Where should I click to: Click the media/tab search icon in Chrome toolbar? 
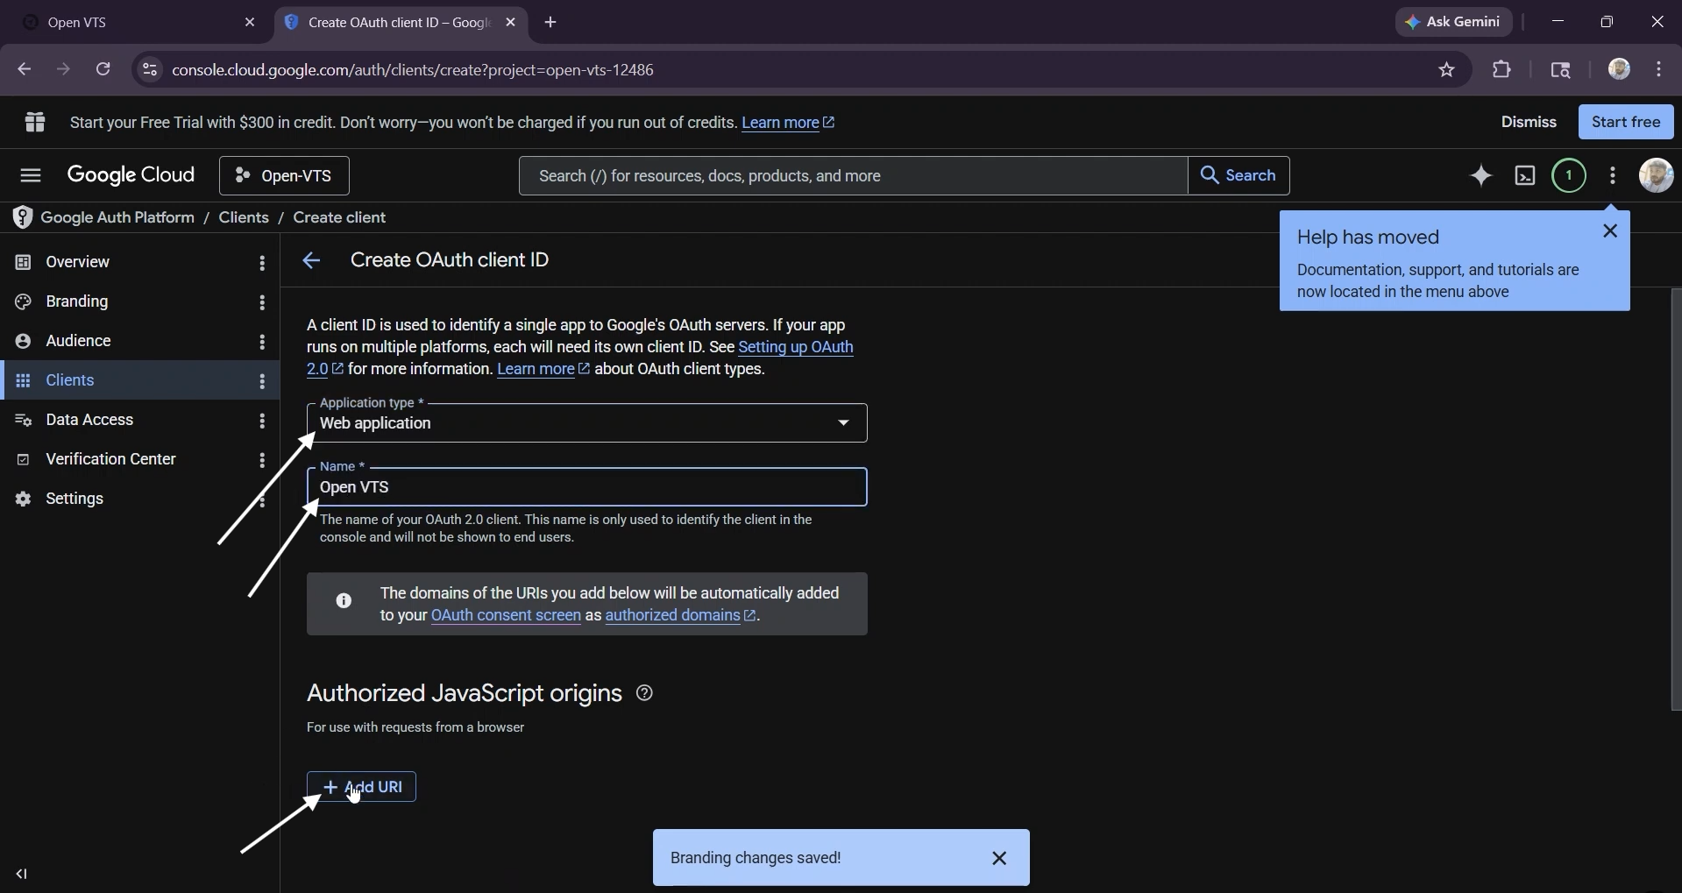point(1560,70)
